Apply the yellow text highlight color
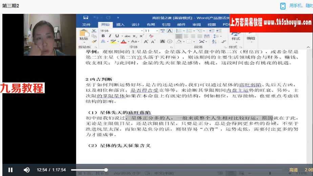 113,42
